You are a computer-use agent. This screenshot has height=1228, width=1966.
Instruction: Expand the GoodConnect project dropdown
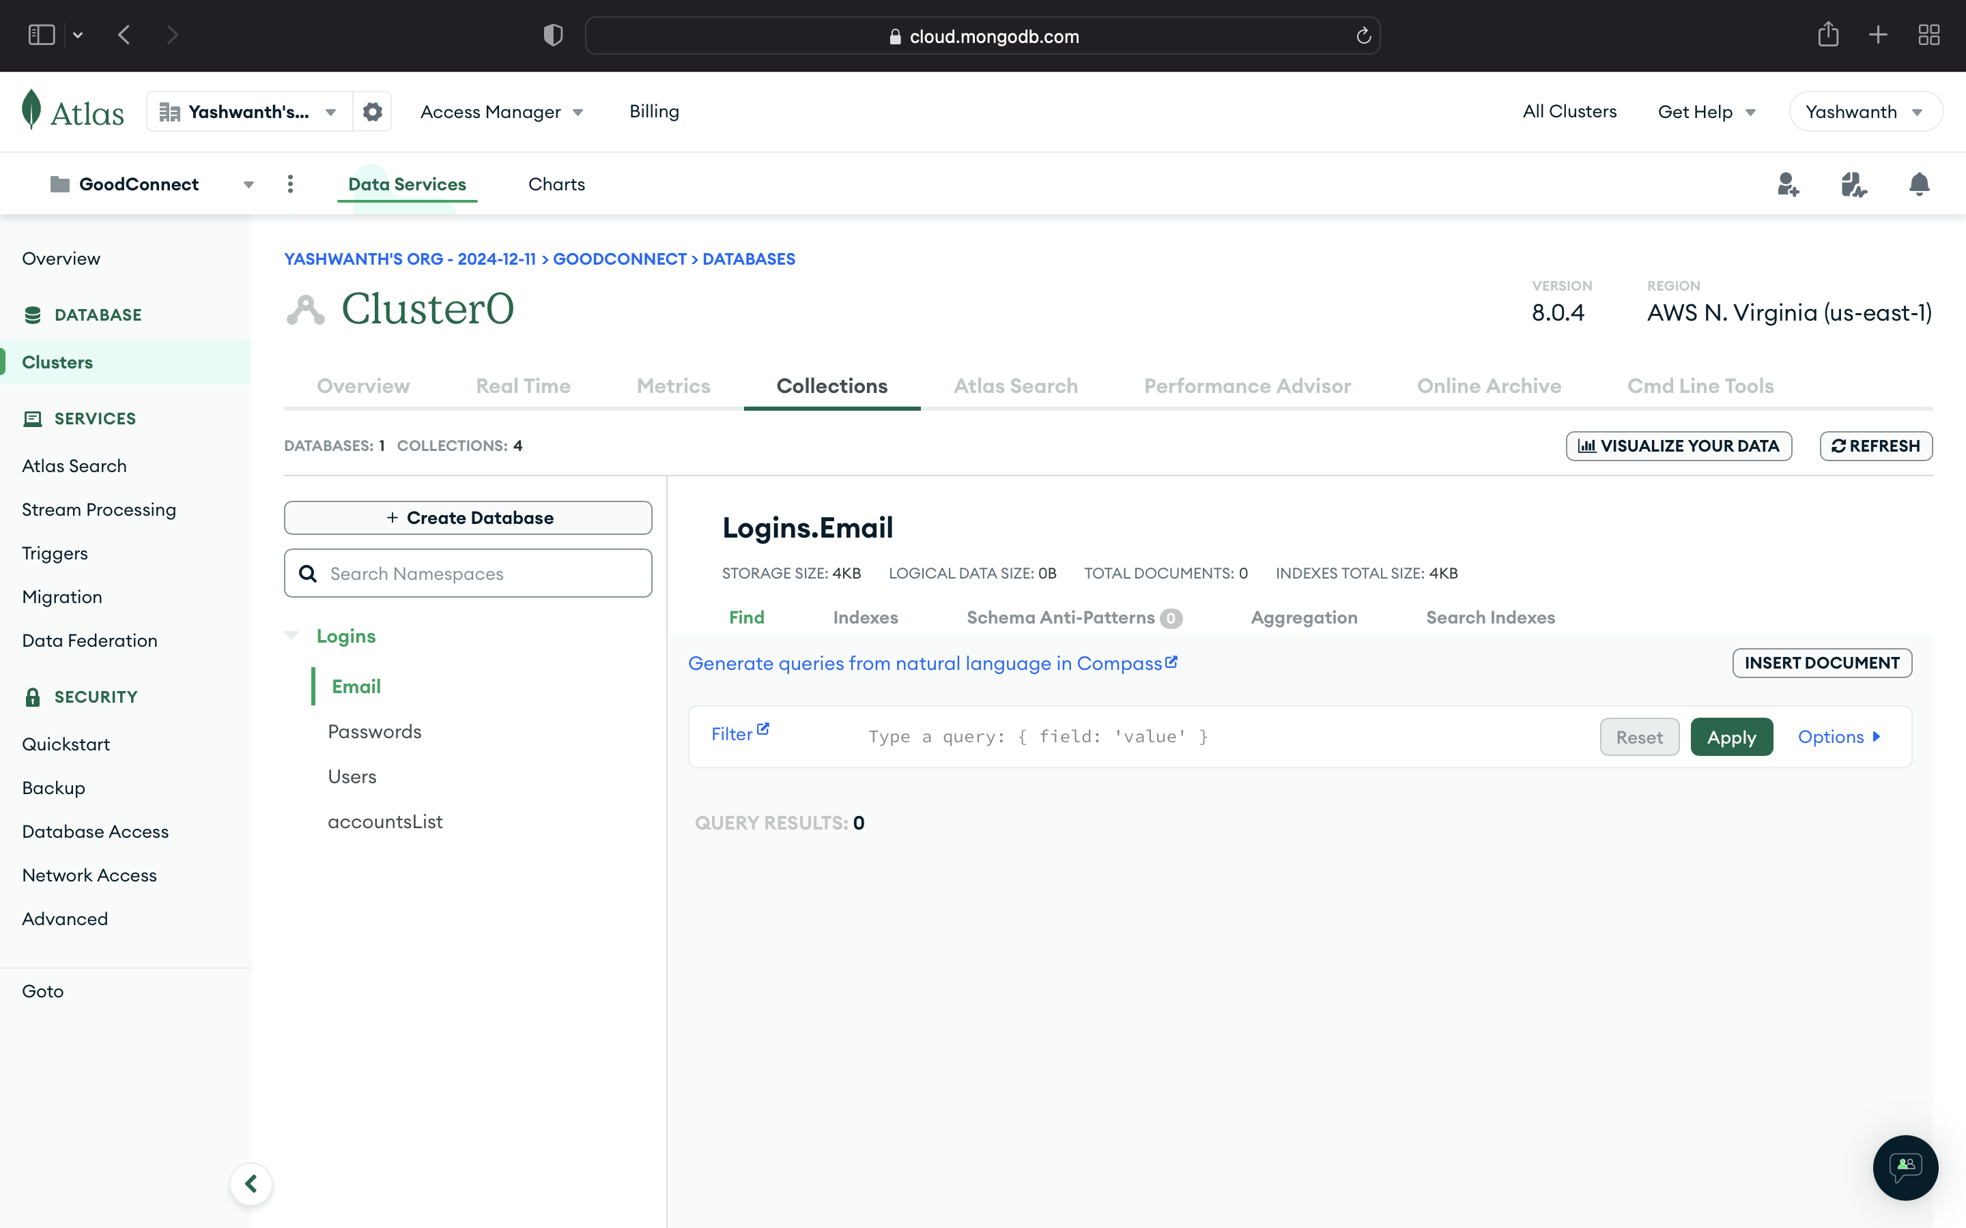[x=248, y=185]
